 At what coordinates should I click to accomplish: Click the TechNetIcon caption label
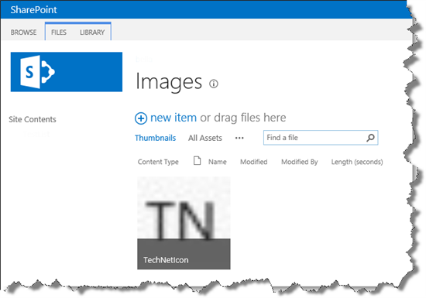pos(166,260)
